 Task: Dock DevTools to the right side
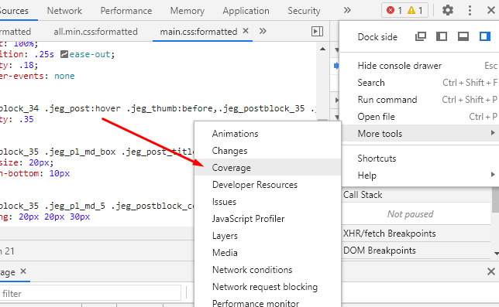[485, 36]
